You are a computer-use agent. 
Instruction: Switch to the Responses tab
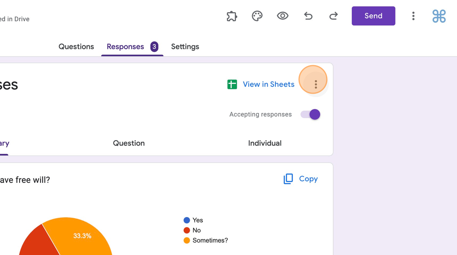click(125, 46)
